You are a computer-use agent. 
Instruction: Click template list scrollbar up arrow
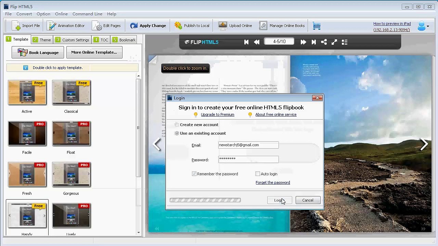point(139,76)
